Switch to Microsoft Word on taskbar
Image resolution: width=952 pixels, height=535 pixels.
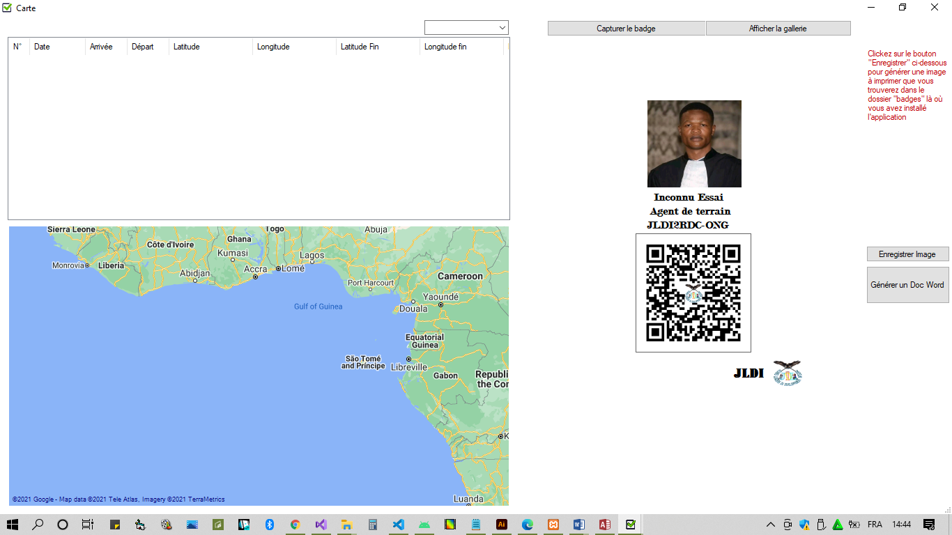[579, 525]
